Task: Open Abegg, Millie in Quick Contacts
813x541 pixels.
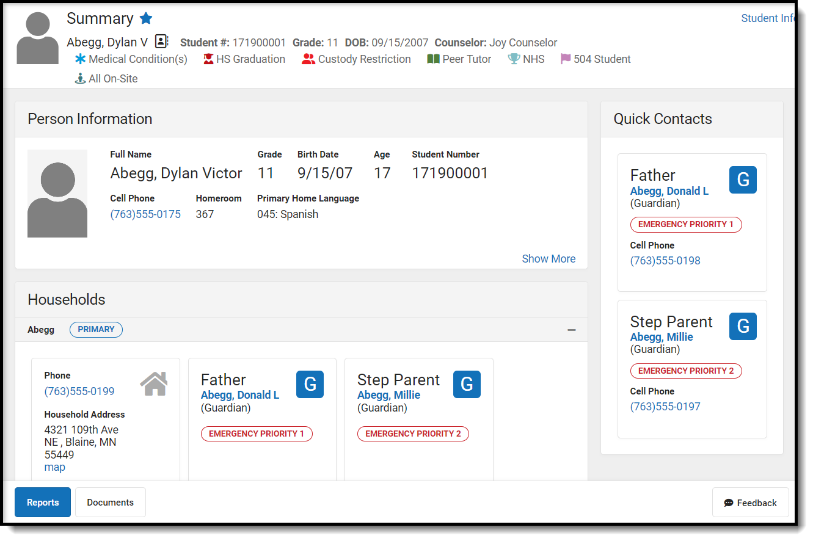Action: click(x=662, y=337)
